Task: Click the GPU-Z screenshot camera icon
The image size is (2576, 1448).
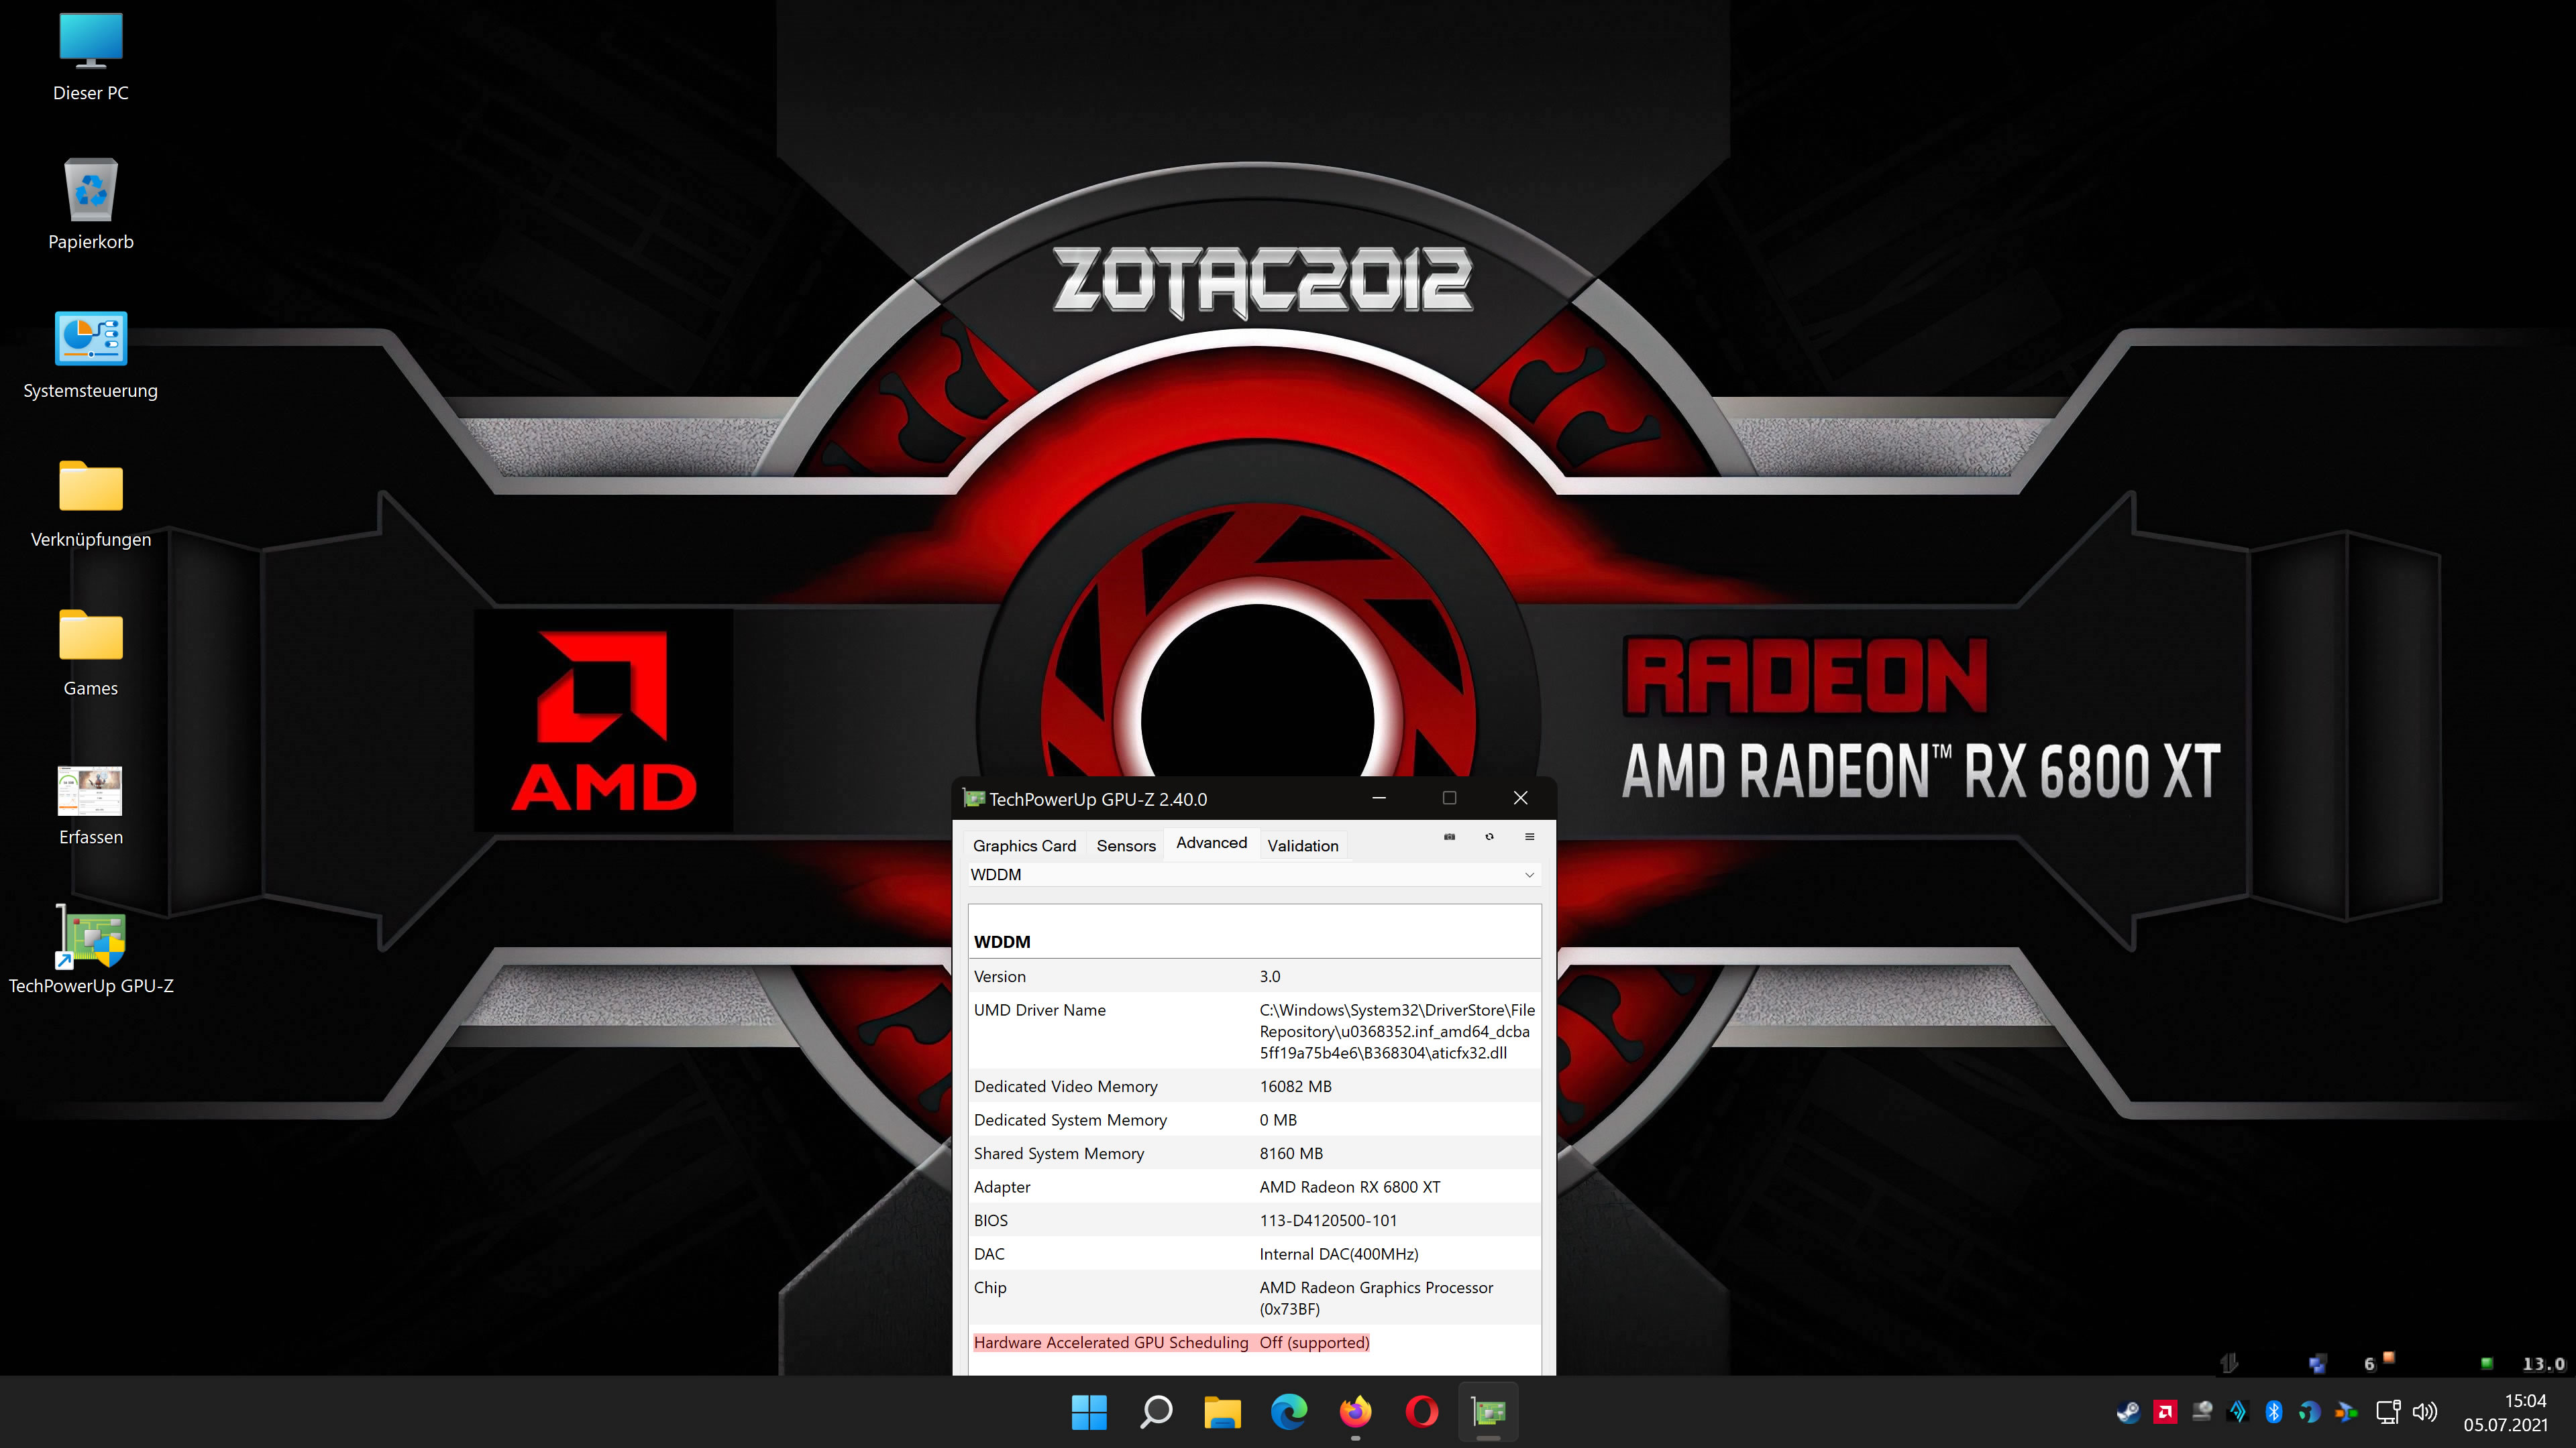Action: pyautogui.click(x=1449, y=837)
